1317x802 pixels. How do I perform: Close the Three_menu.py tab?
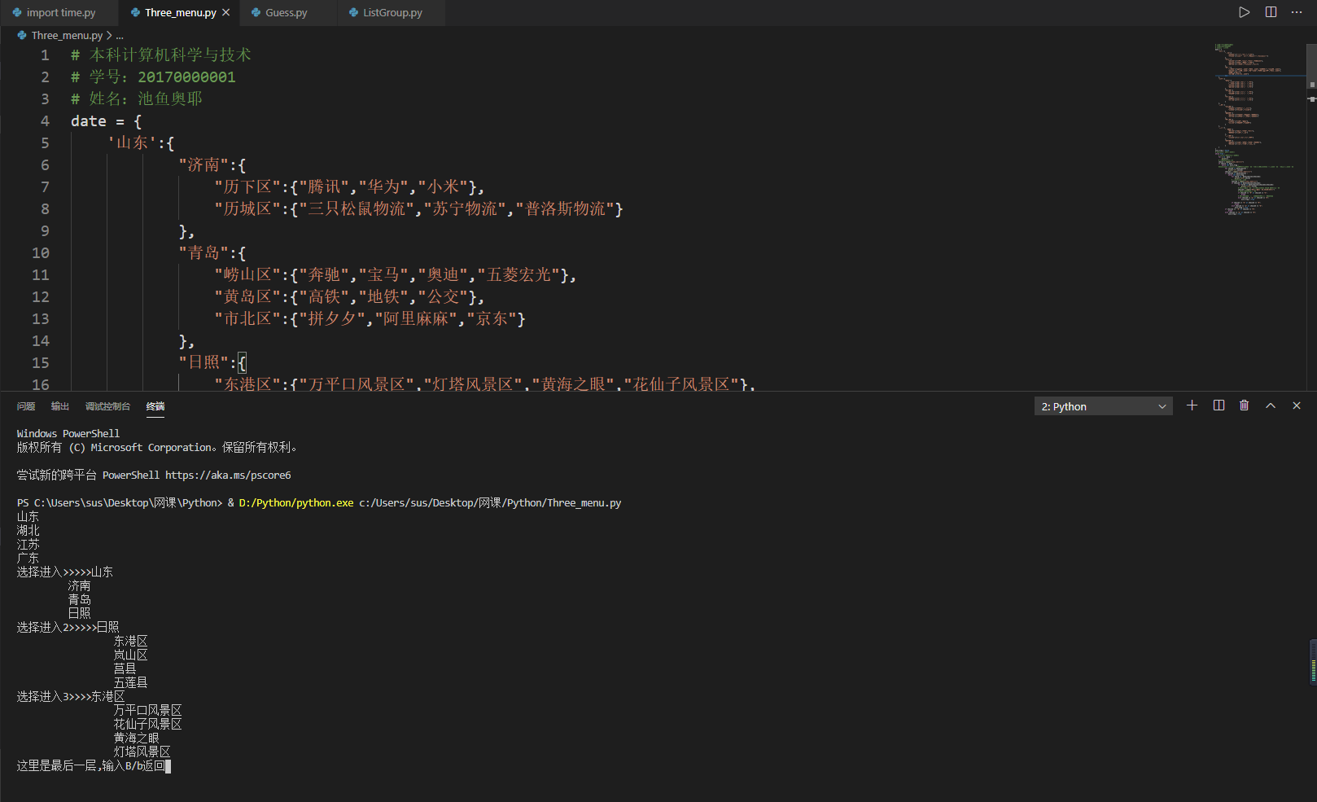226,12
